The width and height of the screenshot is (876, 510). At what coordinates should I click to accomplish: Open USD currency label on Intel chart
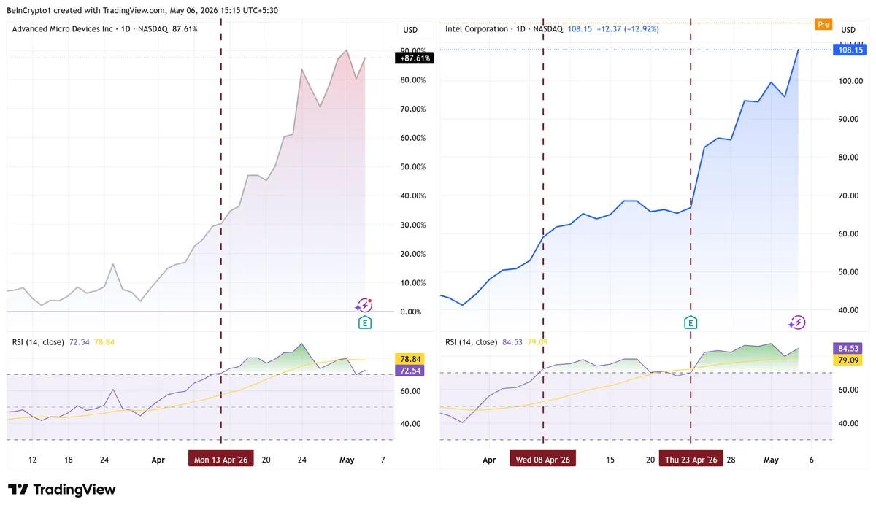point(848,30)
